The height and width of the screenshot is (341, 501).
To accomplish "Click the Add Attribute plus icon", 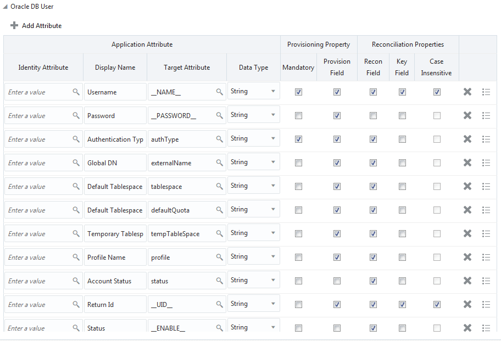I will [x=14, y=26].
